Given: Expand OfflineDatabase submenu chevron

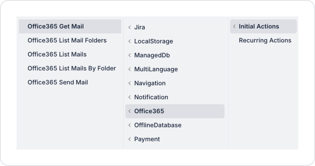Looking at the screenshot, I should pyautogui.click(x=130, y=125).
